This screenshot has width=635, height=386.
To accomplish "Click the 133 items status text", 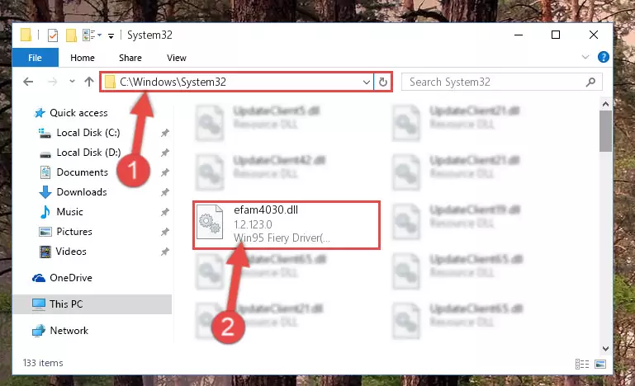I will click(43, 363).
